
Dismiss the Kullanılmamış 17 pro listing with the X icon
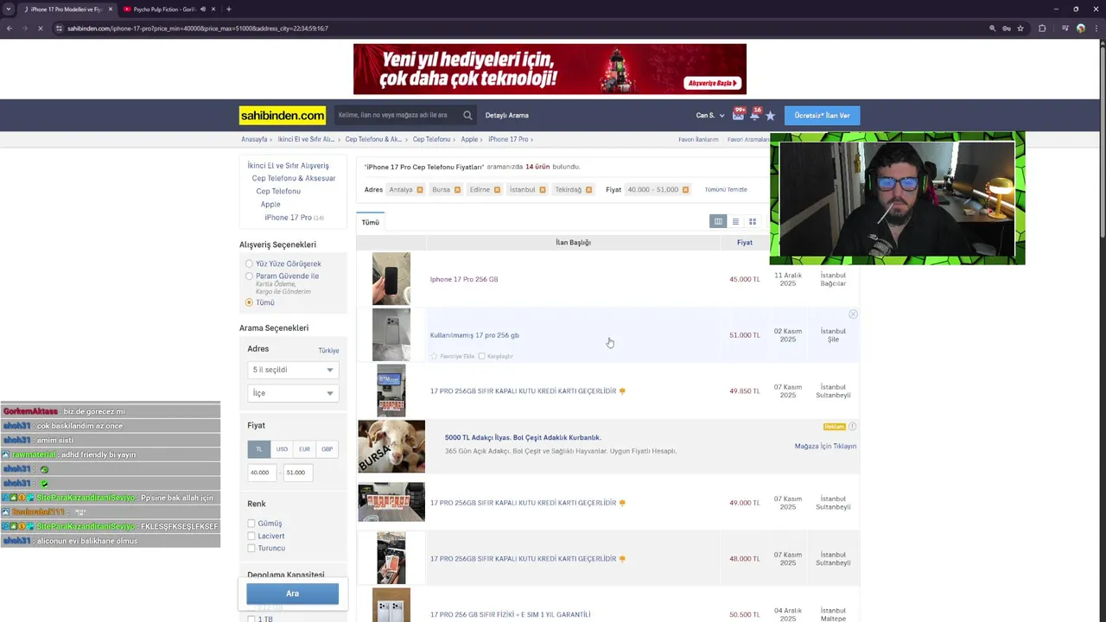853,314
